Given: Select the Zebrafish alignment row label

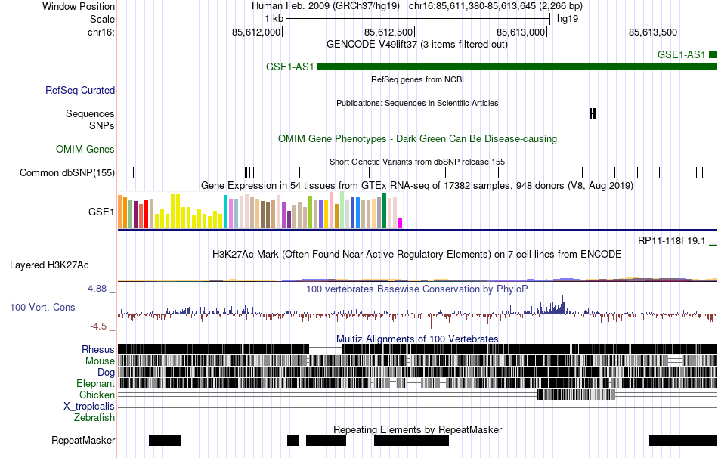Looking at the screenshot, I should point(94,418).
